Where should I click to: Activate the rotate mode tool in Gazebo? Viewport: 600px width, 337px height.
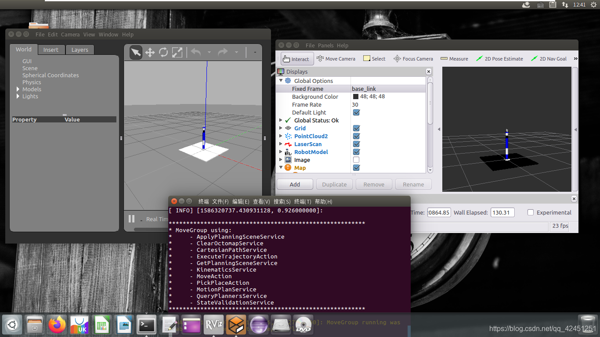pos(163,53)
